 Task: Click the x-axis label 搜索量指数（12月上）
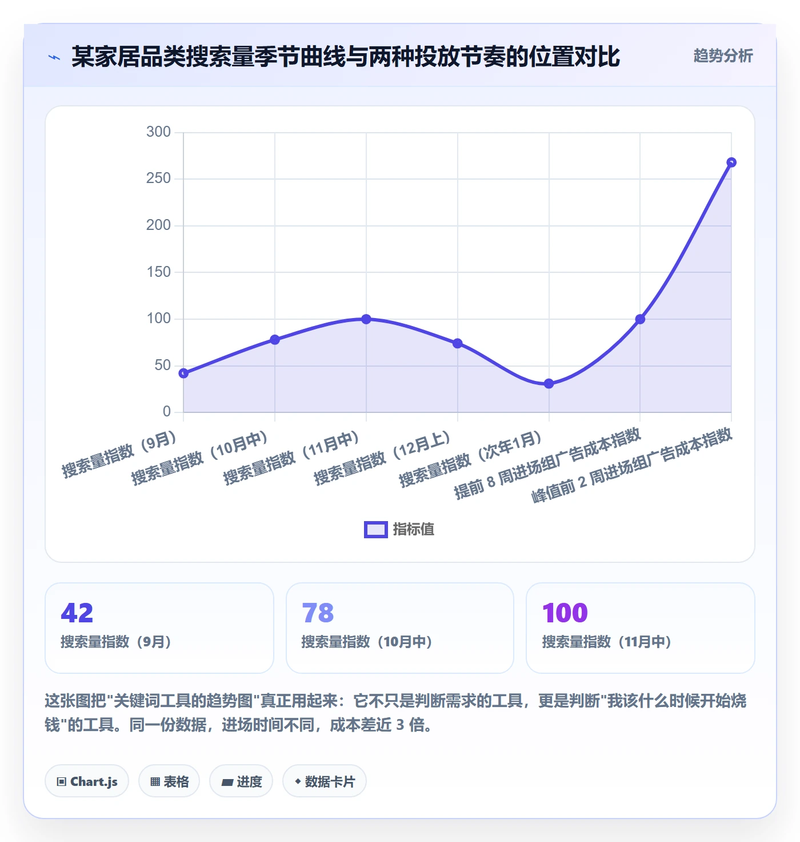[x=382, y=459]
